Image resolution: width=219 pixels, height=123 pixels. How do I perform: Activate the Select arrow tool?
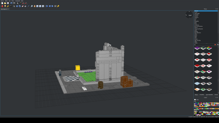tap(14, 6)
